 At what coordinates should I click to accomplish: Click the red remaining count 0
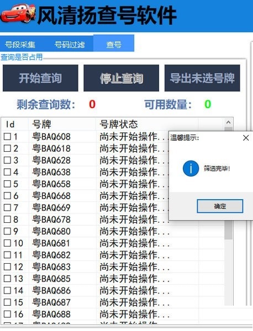pyautogui.click(x=92, y=104)
